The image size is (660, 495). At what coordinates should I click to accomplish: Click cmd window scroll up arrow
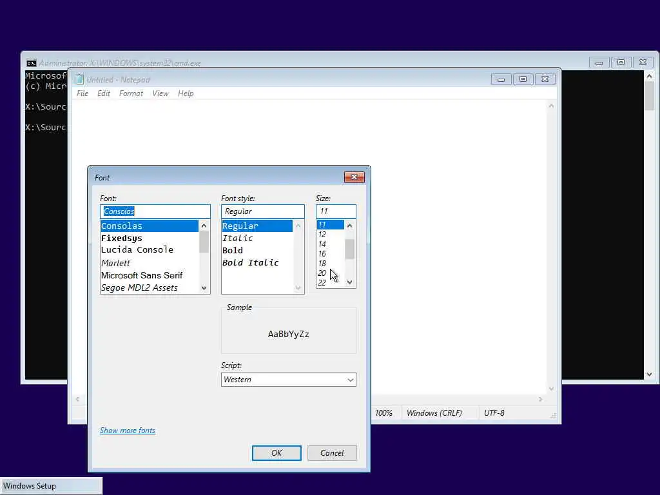[x=650, y=76]
